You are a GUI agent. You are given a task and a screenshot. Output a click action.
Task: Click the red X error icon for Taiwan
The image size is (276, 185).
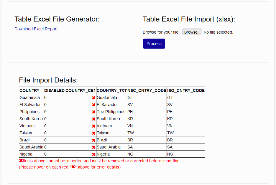click(93, 133)
